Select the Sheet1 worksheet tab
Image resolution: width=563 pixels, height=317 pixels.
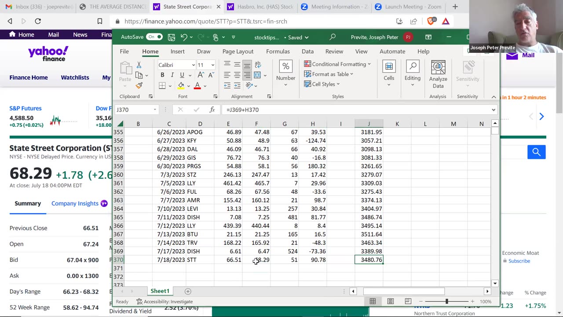160,291
